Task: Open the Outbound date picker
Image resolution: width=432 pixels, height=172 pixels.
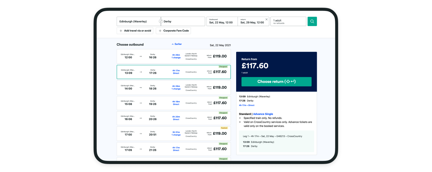Action: pos(222,21)
